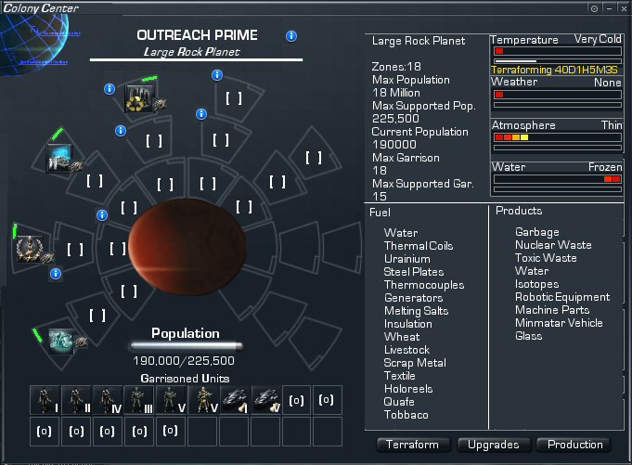
Task: Click empty [ ] zone adjacent to teal crystal building
Action: (97, 315)
